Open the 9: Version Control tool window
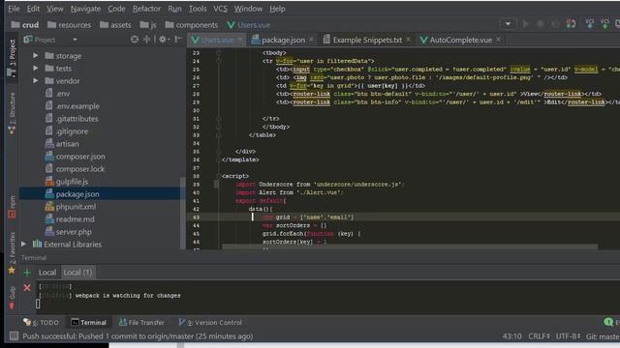Image resolution: width=620 pixels, height=348 pixels. (x=210, y=322)
